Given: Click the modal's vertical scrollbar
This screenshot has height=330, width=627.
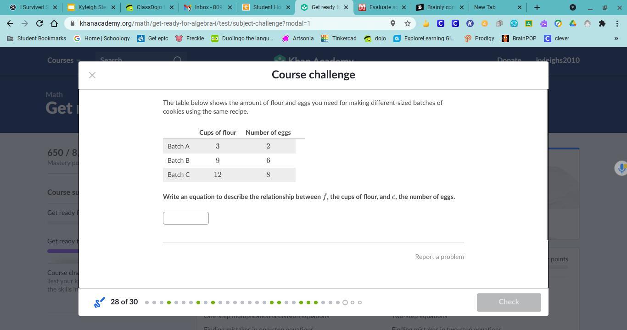Looking at the screenshot, I should click(x=547, y=165).
